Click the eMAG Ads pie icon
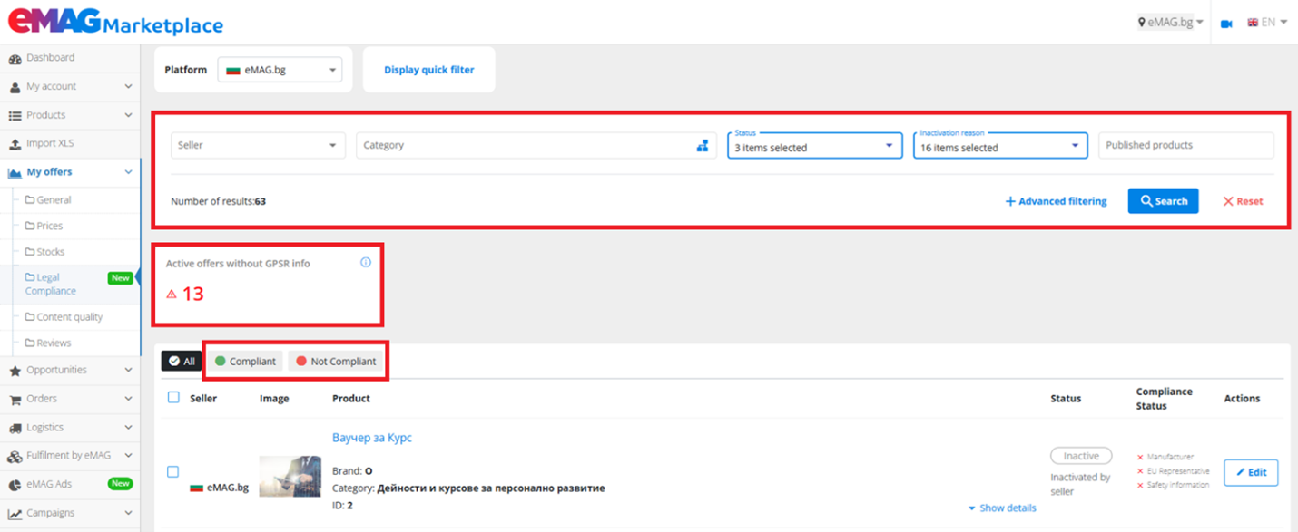 click(15, 485)
